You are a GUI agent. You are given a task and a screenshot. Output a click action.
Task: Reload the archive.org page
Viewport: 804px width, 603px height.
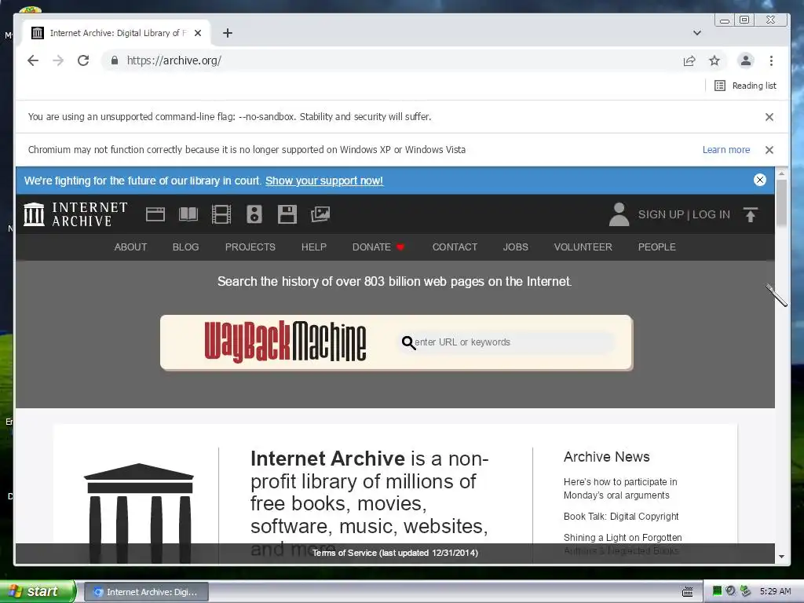pos(83,60)
